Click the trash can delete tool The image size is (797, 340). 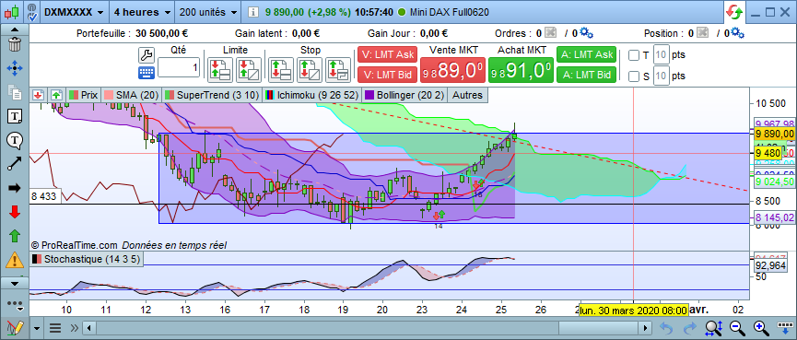tap(15, 44)
